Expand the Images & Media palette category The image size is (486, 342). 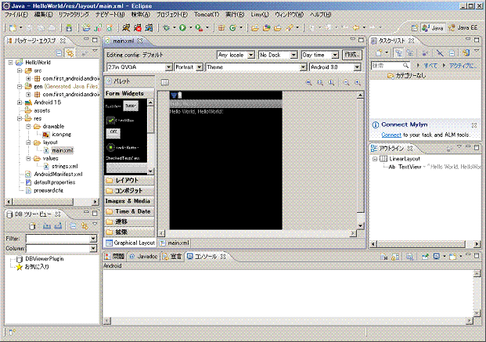point(129,201)
